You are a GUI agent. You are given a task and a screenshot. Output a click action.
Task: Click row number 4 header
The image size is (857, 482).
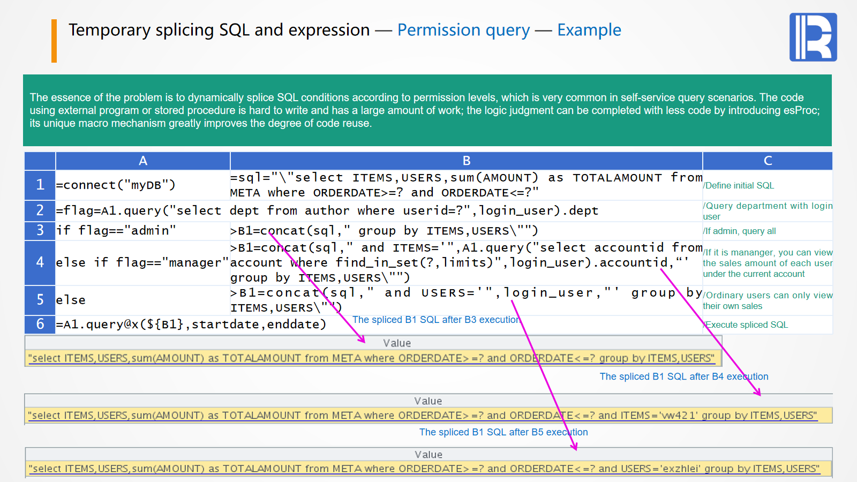tap(40, 262)
